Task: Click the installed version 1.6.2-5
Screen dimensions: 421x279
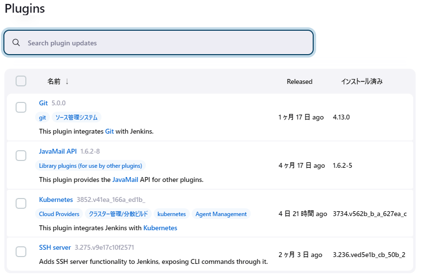Action: click(342, 166)
